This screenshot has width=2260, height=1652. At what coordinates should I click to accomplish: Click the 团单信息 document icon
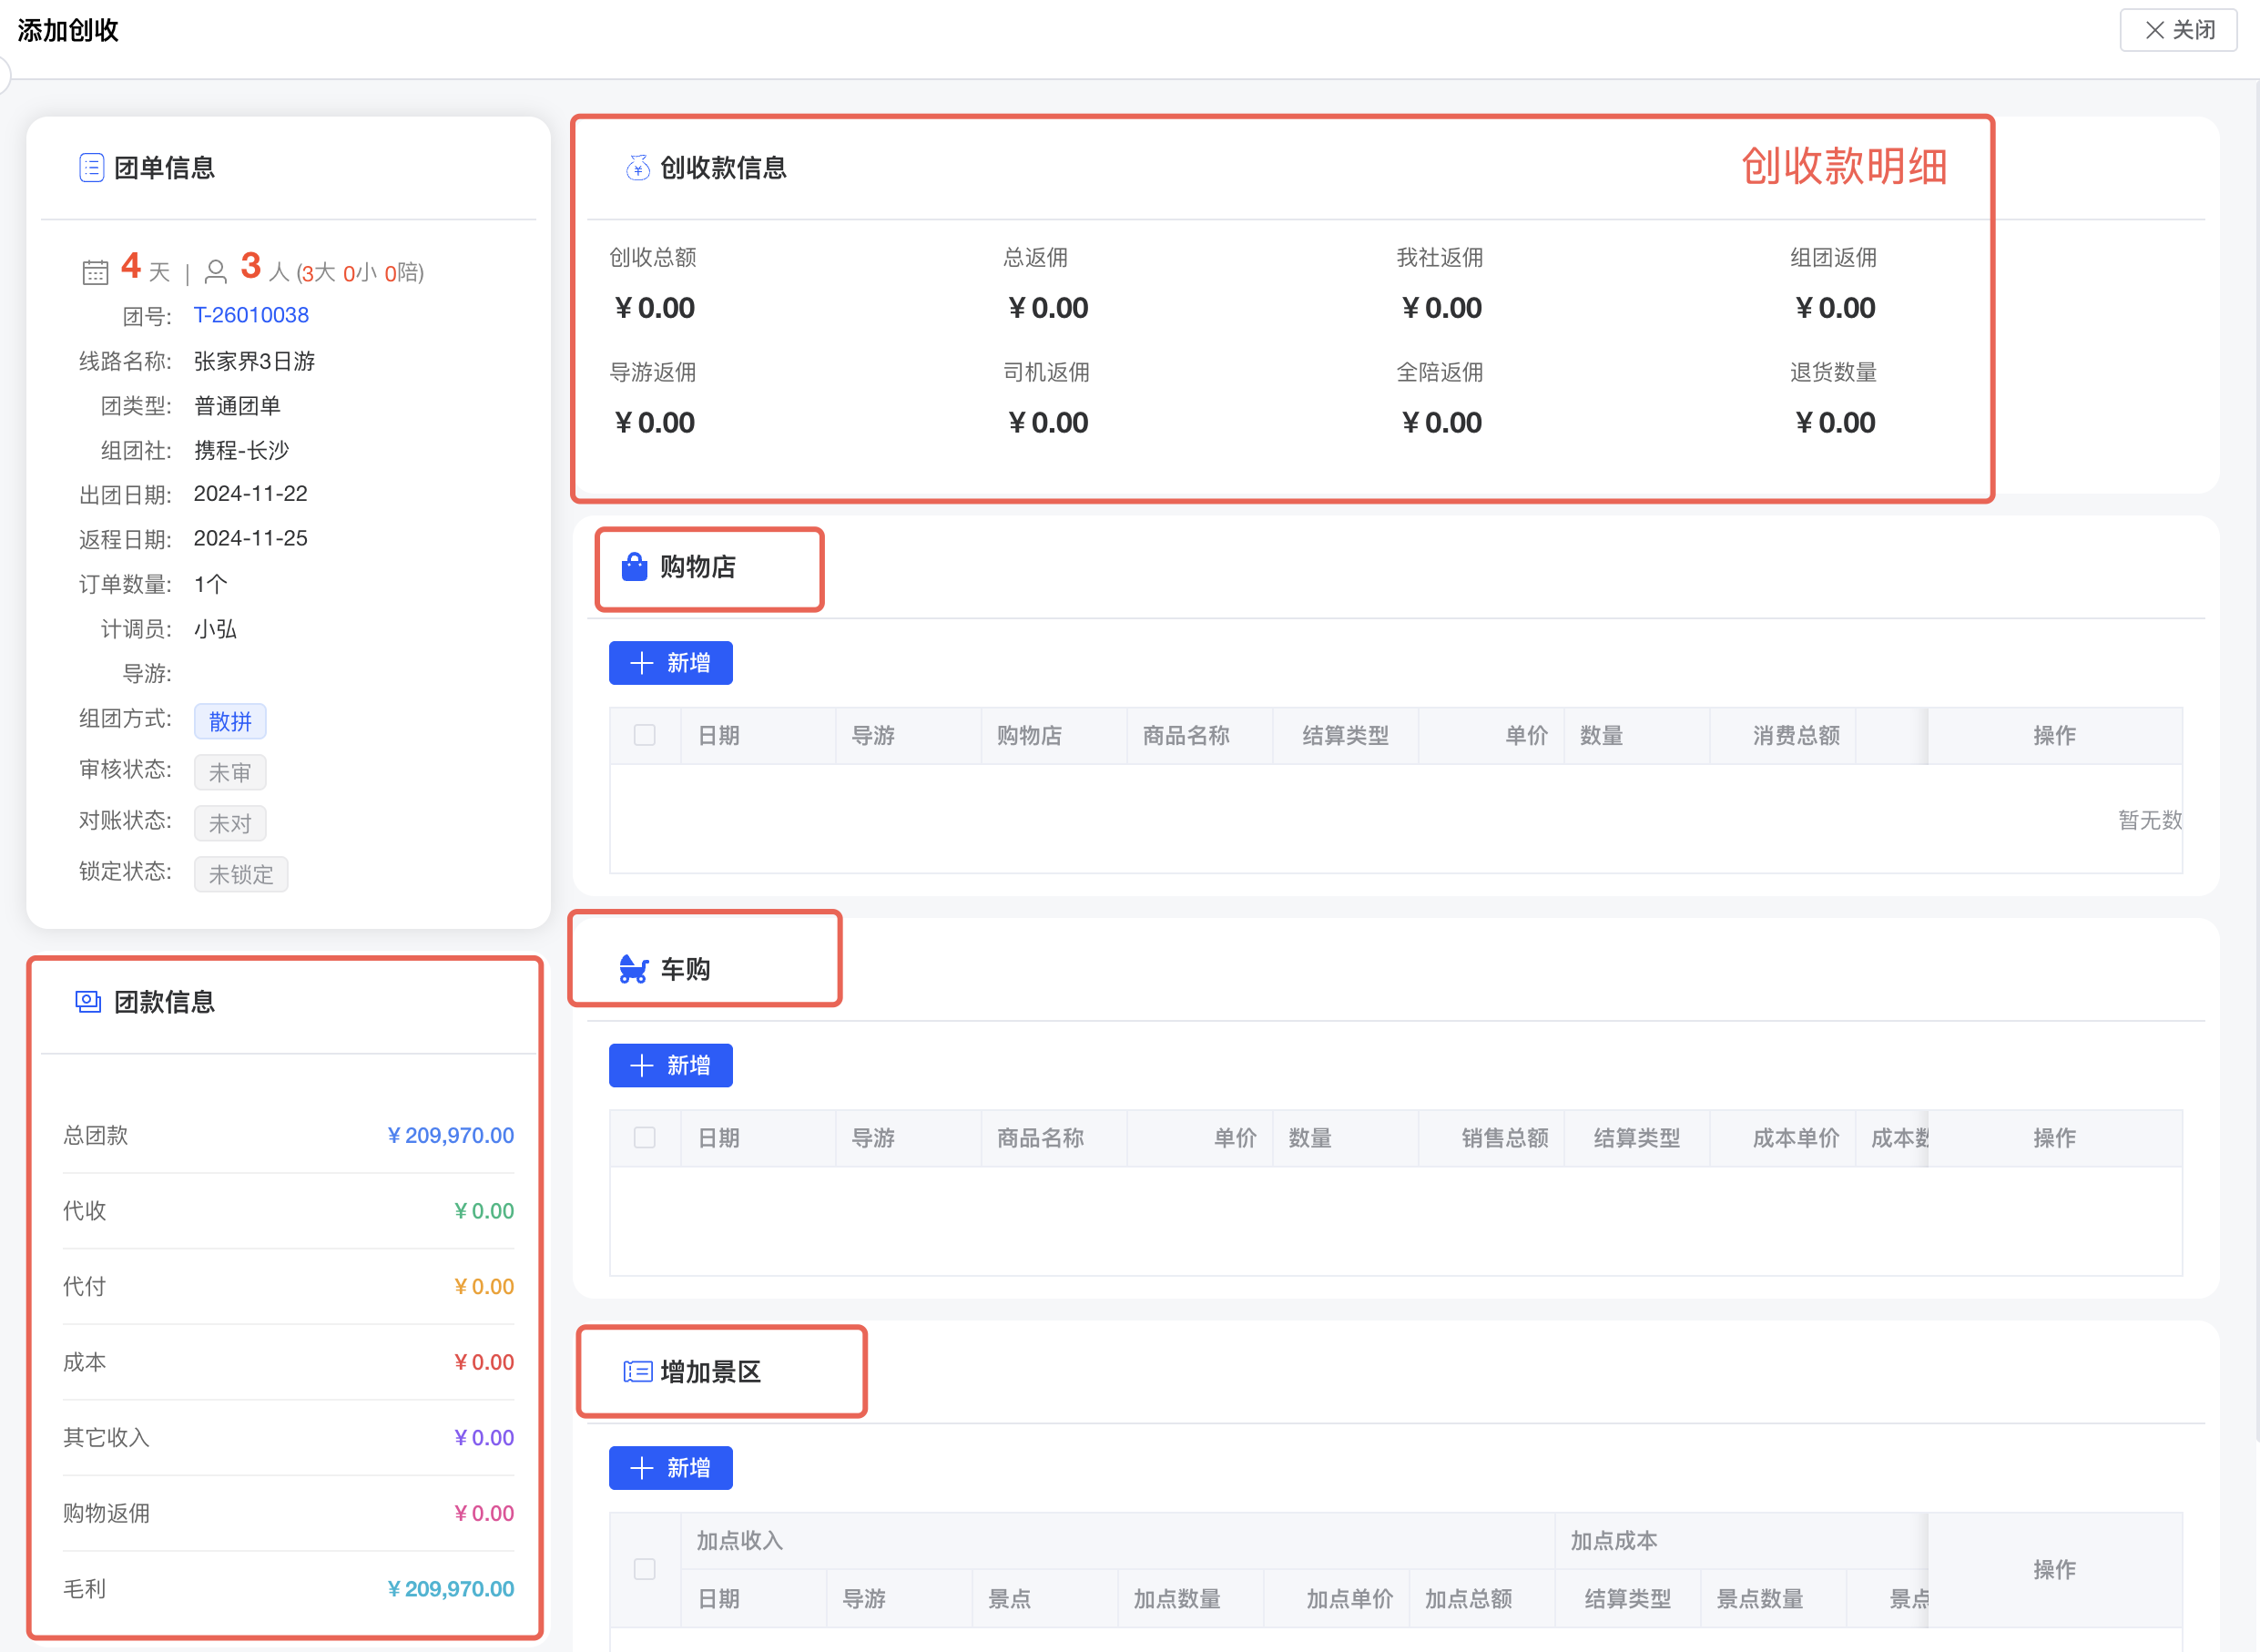[x=91, y=168]
